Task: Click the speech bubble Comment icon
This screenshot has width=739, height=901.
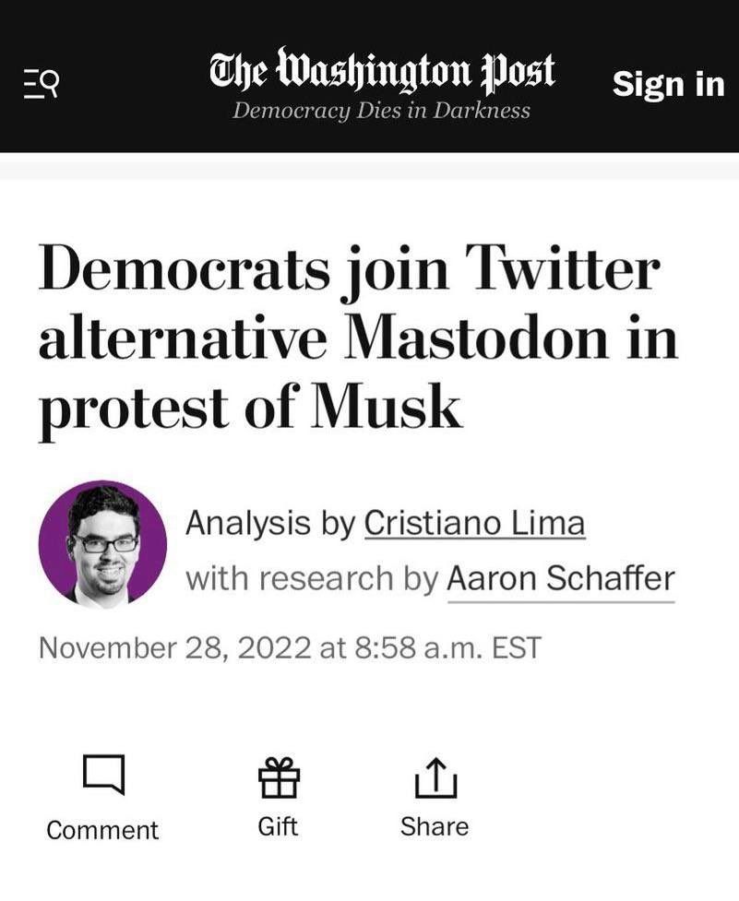Action: (102, 776)
